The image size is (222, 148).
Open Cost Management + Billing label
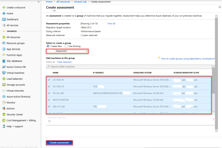[21, 120]
